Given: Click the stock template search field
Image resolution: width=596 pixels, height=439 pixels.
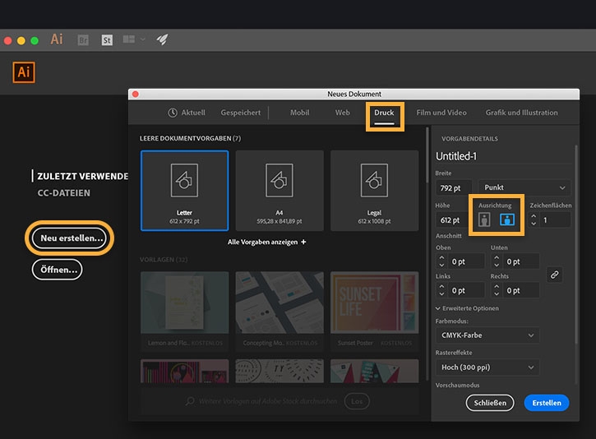Looking at the screenshot, I should click(x=268, y=401).
